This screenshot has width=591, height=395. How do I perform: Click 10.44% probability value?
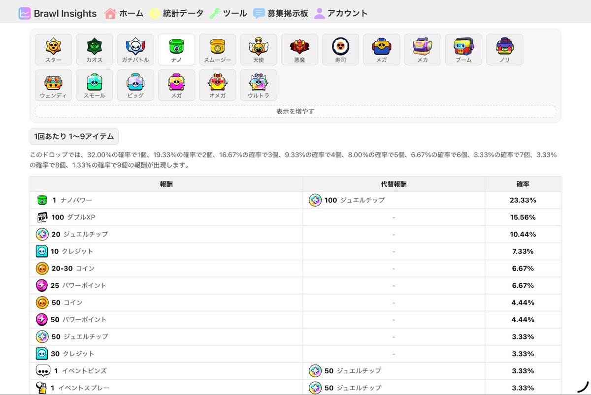pyautogui.click(x=523, y=234)
